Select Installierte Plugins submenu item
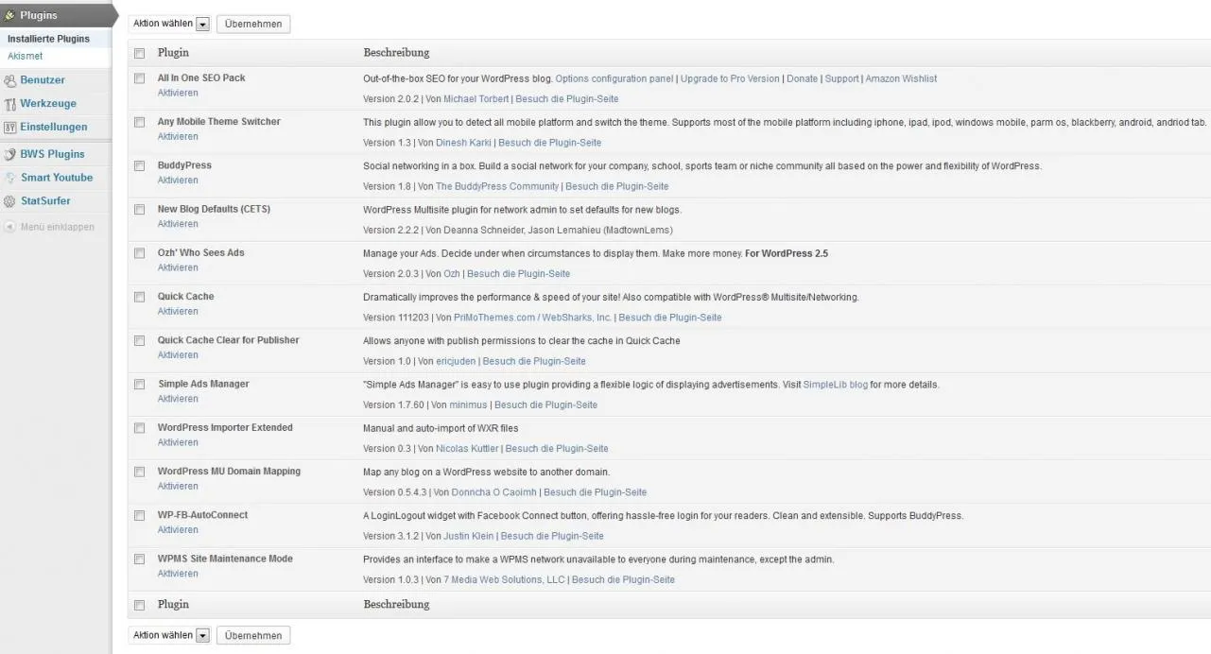Viewport: 1211px width, 654px height. pyautogui.click(x=48, y=39)
